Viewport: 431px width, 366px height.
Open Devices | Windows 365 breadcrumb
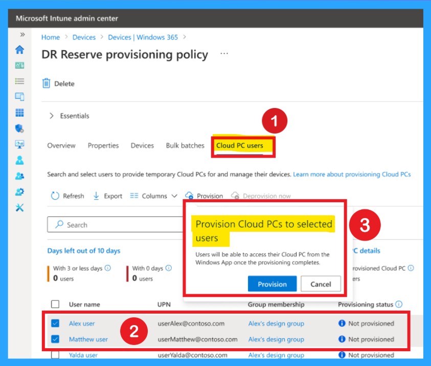143,37
